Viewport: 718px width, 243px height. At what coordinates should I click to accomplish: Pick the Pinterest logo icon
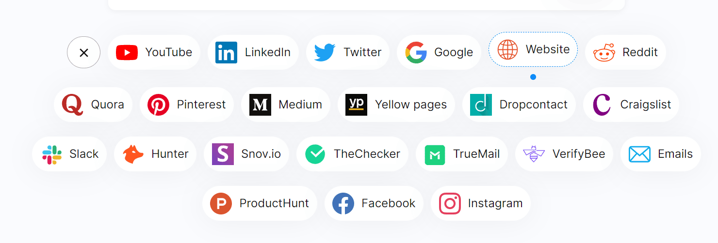tap(158, 105)
